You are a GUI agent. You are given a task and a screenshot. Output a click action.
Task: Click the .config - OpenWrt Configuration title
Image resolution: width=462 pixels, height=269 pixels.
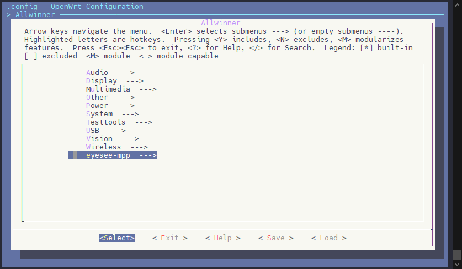75,6
